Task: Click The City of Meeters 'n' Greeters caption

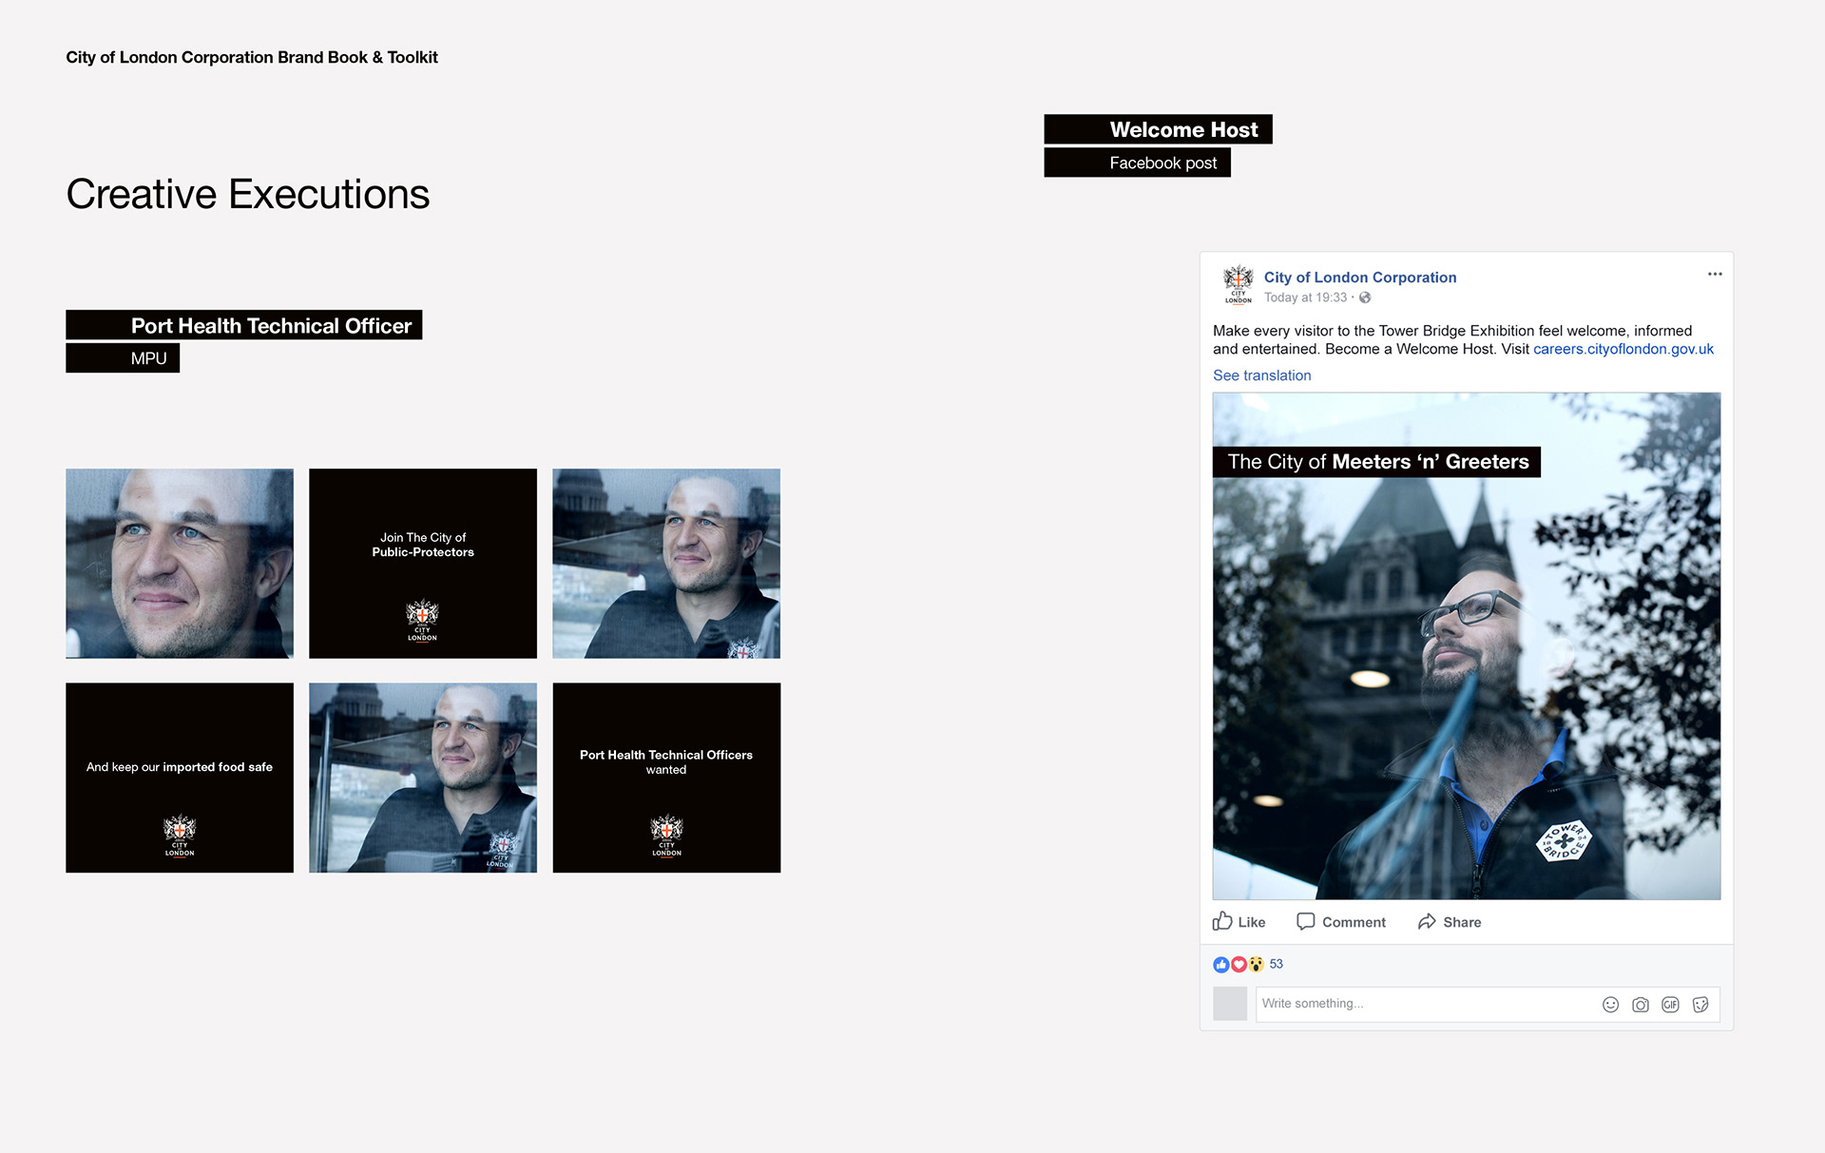Action: click(1376, 462)
